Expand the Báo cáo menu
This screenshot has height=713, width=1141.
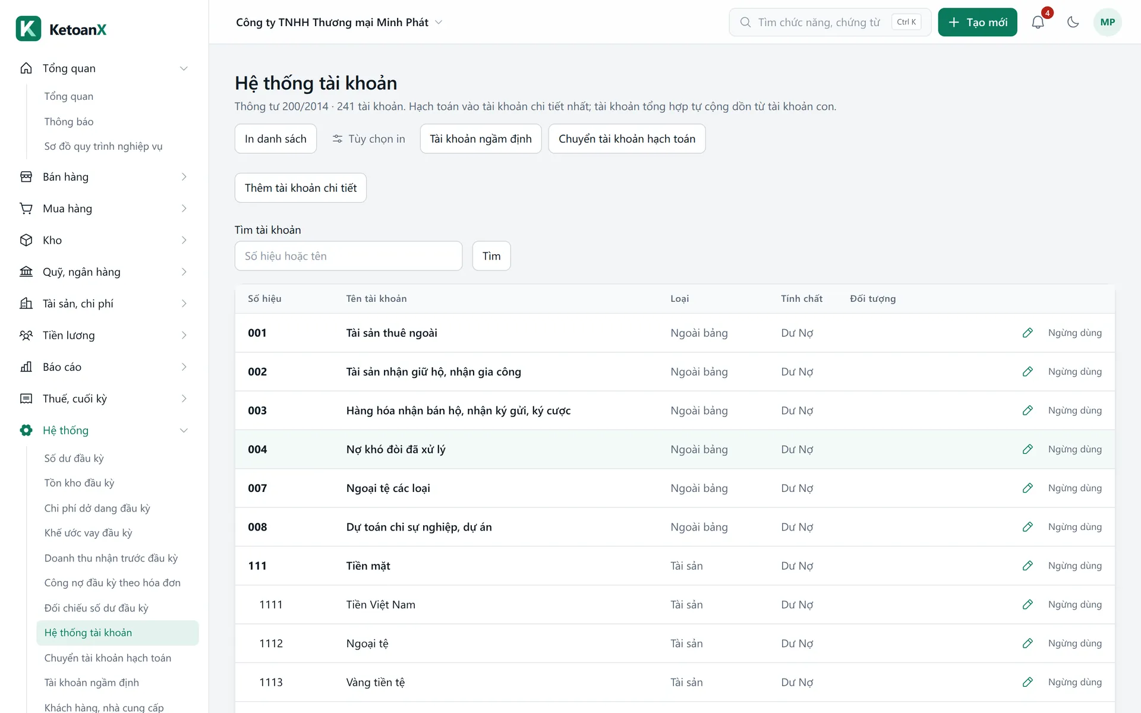click(x=104, y=367)
